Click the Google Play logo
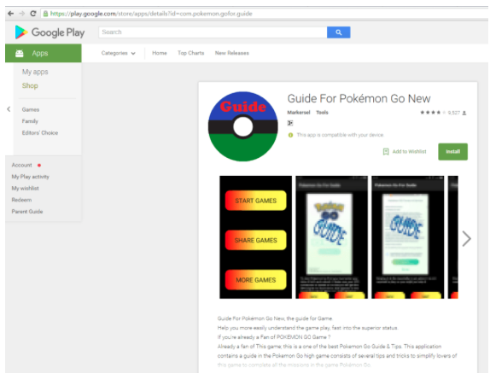Image resolution: width=490 pixels, height=391 pixels. [x=50, y=32]
